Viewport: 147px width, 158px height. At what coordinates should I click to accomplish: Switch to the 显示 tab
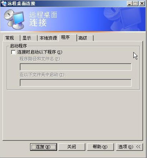pos(28,38)
